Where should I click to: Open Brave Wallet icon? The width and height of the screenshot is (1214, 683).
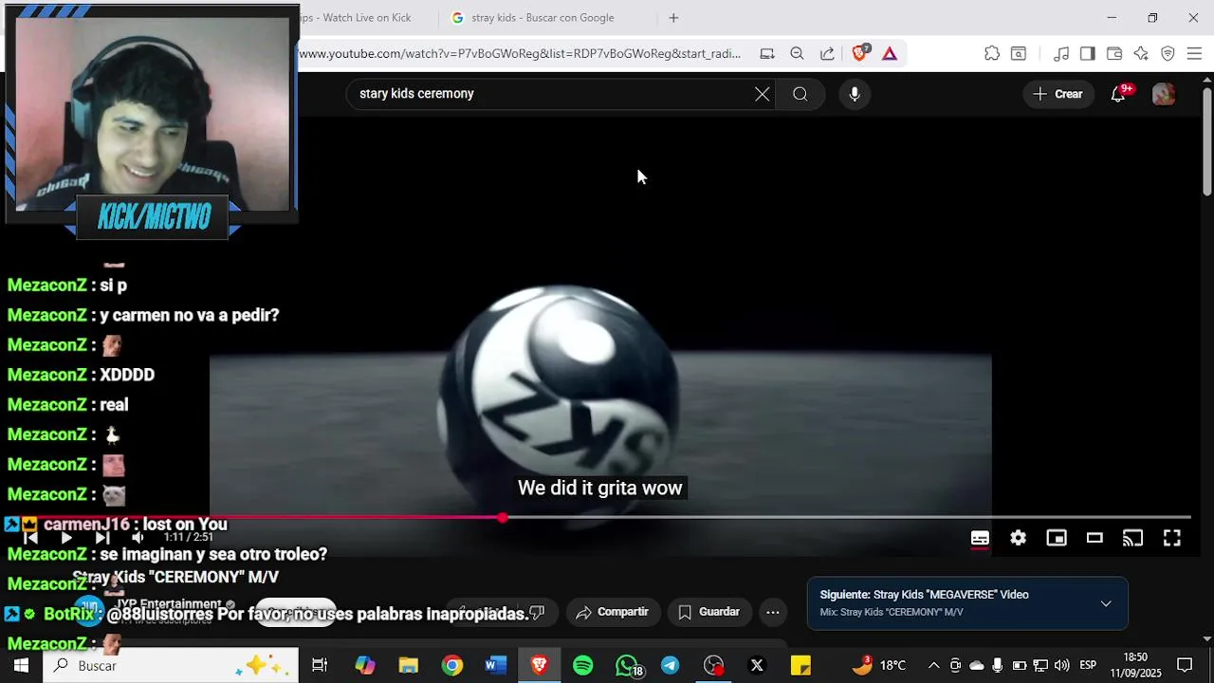click(x=1114, y=53)
